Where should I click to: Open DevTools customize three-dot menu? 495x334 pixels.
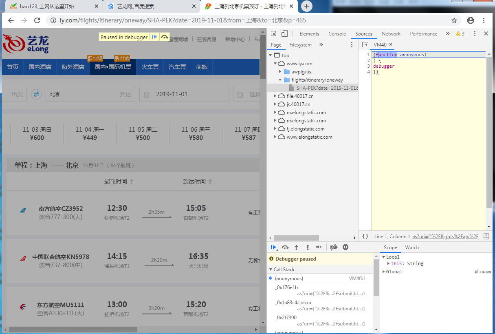[x=475, y=34]
